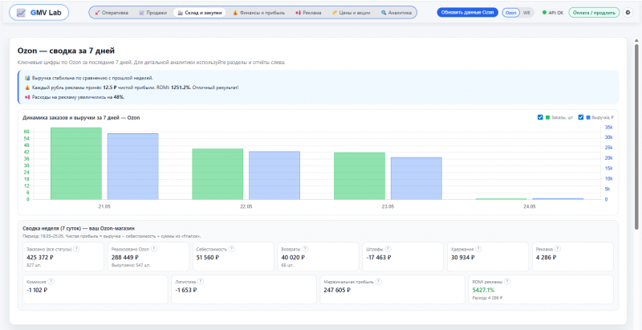The height and width of the screenshot is (330, 642).
Task: Click the blue revenue bar for 23.05
Action: pos(416,178)
